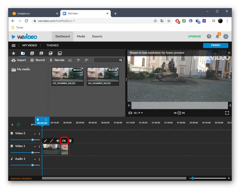240x189 pixels.
Task: Expand the Video 2 track dropdown arrow
Action: click(35, 134)
